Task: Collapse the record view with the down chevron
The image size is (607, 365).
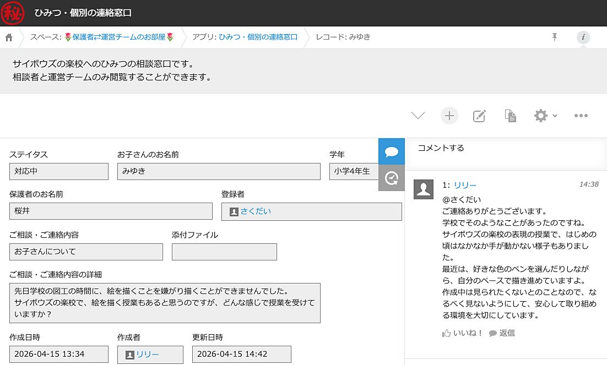Action: (x=418, y=116)
